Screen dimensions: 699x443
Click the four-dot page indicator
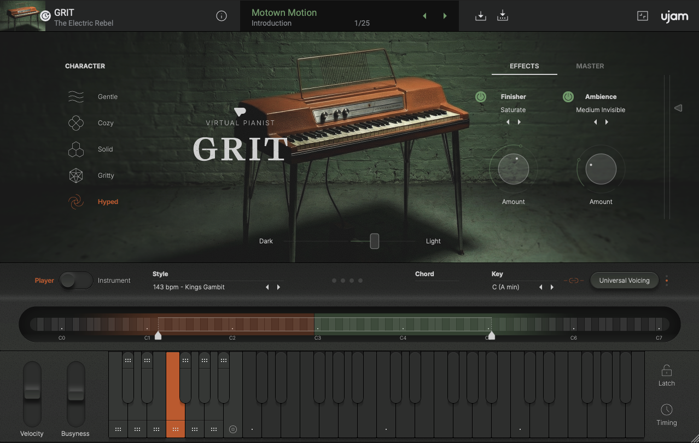(347, 281)
